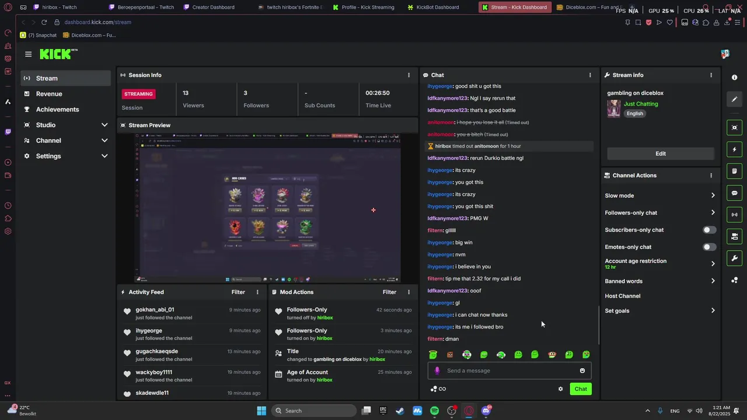Click the lightning bolt quick actions icon
Screen dimensions: 747x420
point(734,150)
